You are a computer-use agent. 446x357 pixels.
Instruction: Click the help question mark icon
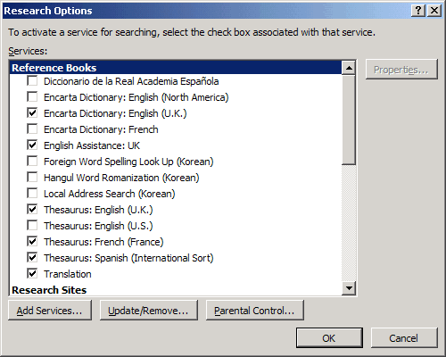point(418,11)
